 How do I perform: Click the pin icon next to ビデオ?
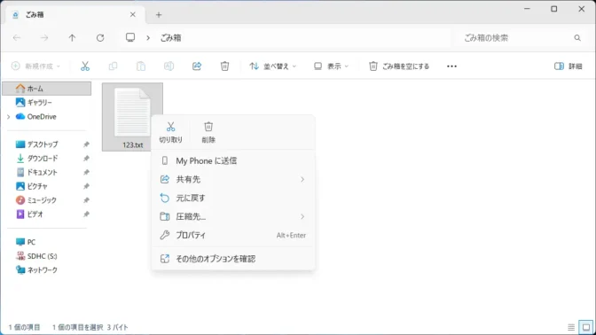[x=86, y=214]
